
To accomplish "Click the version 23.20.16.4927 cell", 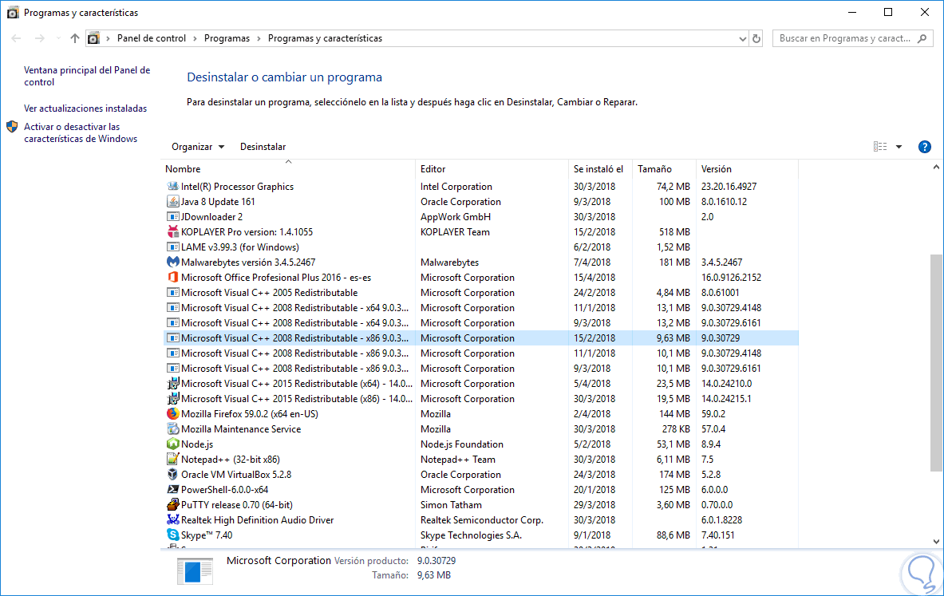I will coord(729,187).
